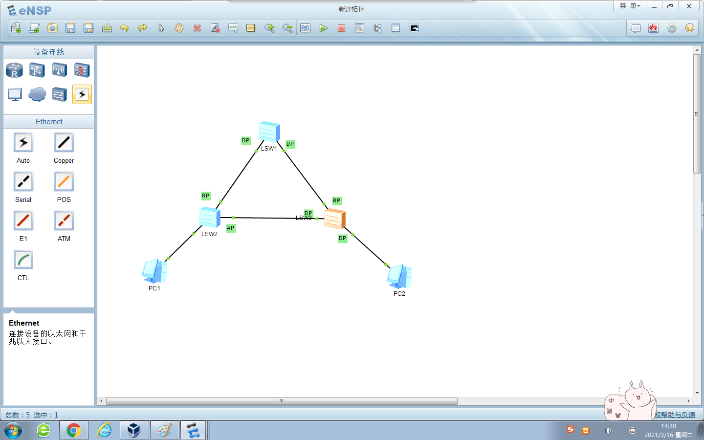
Task: Redo using the toolbar redo arrow
Action: coord(143,28)
